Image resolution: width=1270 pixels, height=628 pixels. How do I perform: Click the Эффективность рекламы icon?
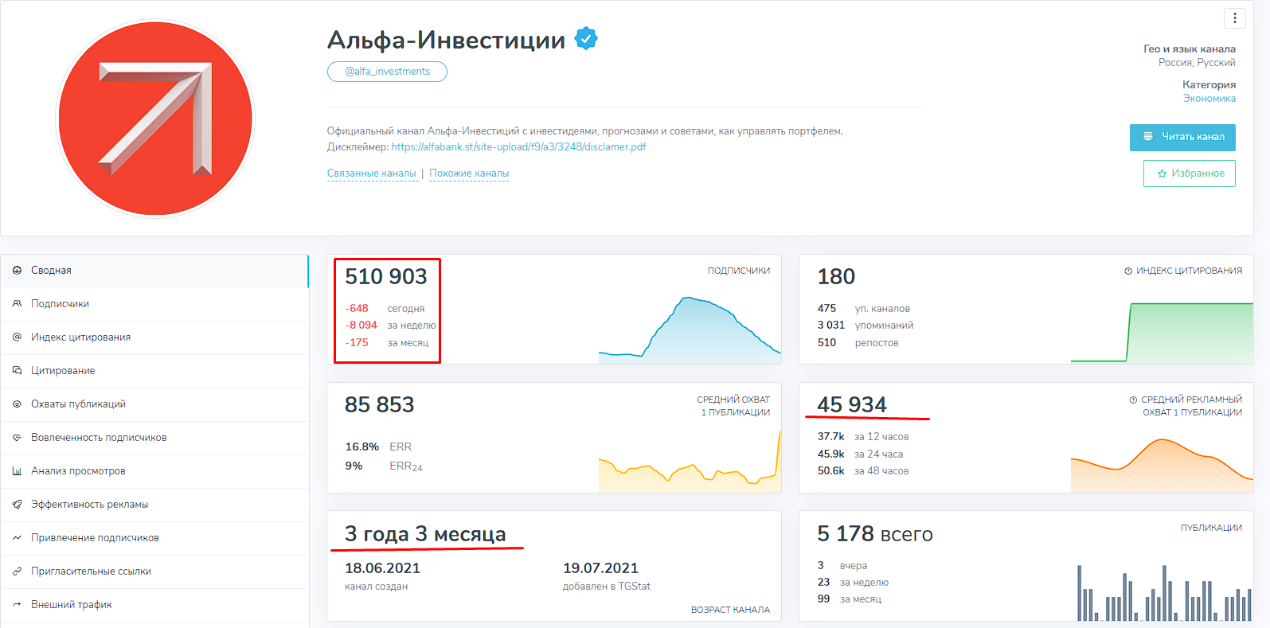pos(17,505)
